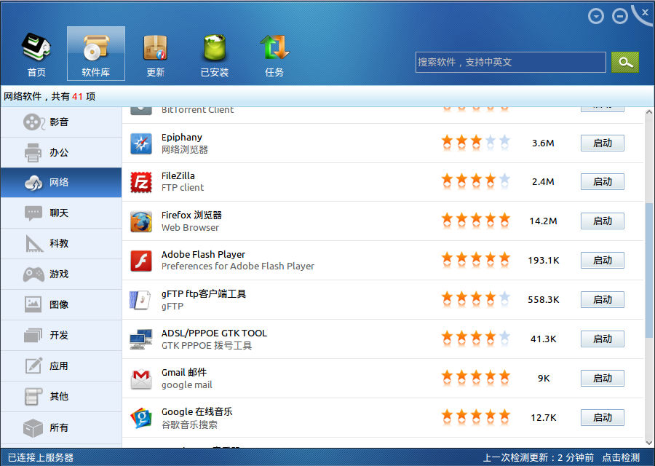Click the gFTP ftp客户端工具 title

point(204,294)
